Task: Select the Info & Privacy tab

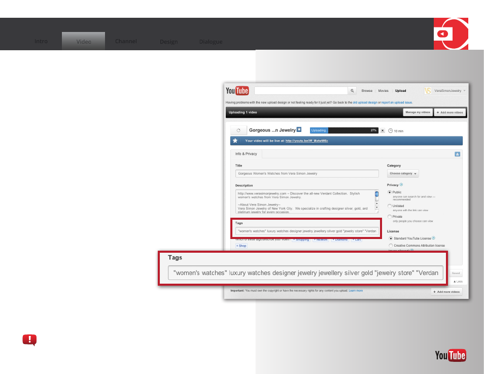Action: tap(246, 154)
